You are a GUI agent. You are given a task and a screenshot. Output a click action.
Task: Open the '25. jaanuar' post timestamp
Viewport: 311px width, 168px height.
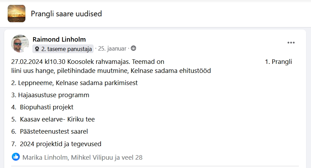113,49
